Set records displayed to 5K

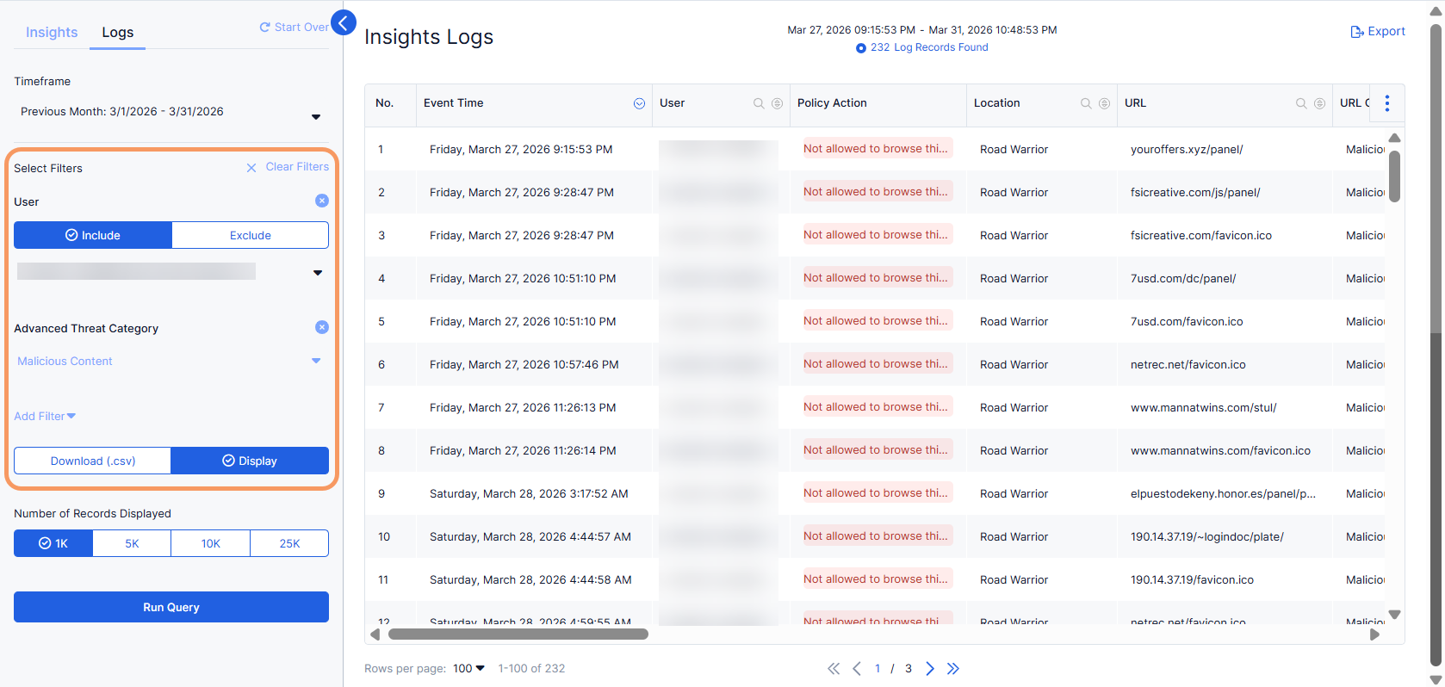tap(132, 543)
